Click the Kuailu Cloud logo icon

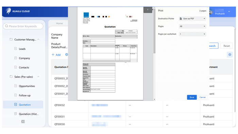[x=8, y=11]
